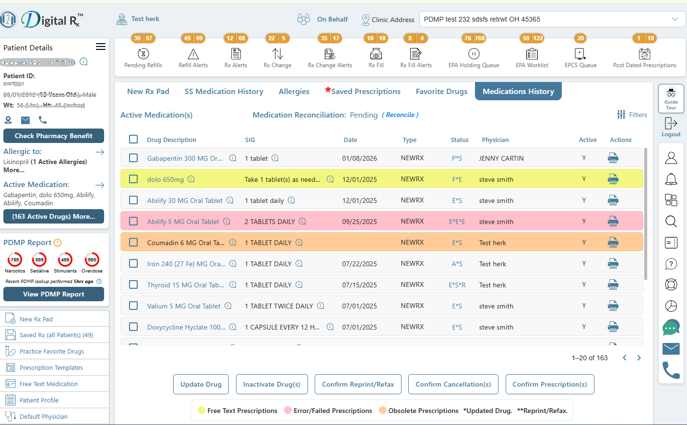Toggle the select-all checkbox in header
687x425 pixels.
pyautogui.click(x=133, y=139)
